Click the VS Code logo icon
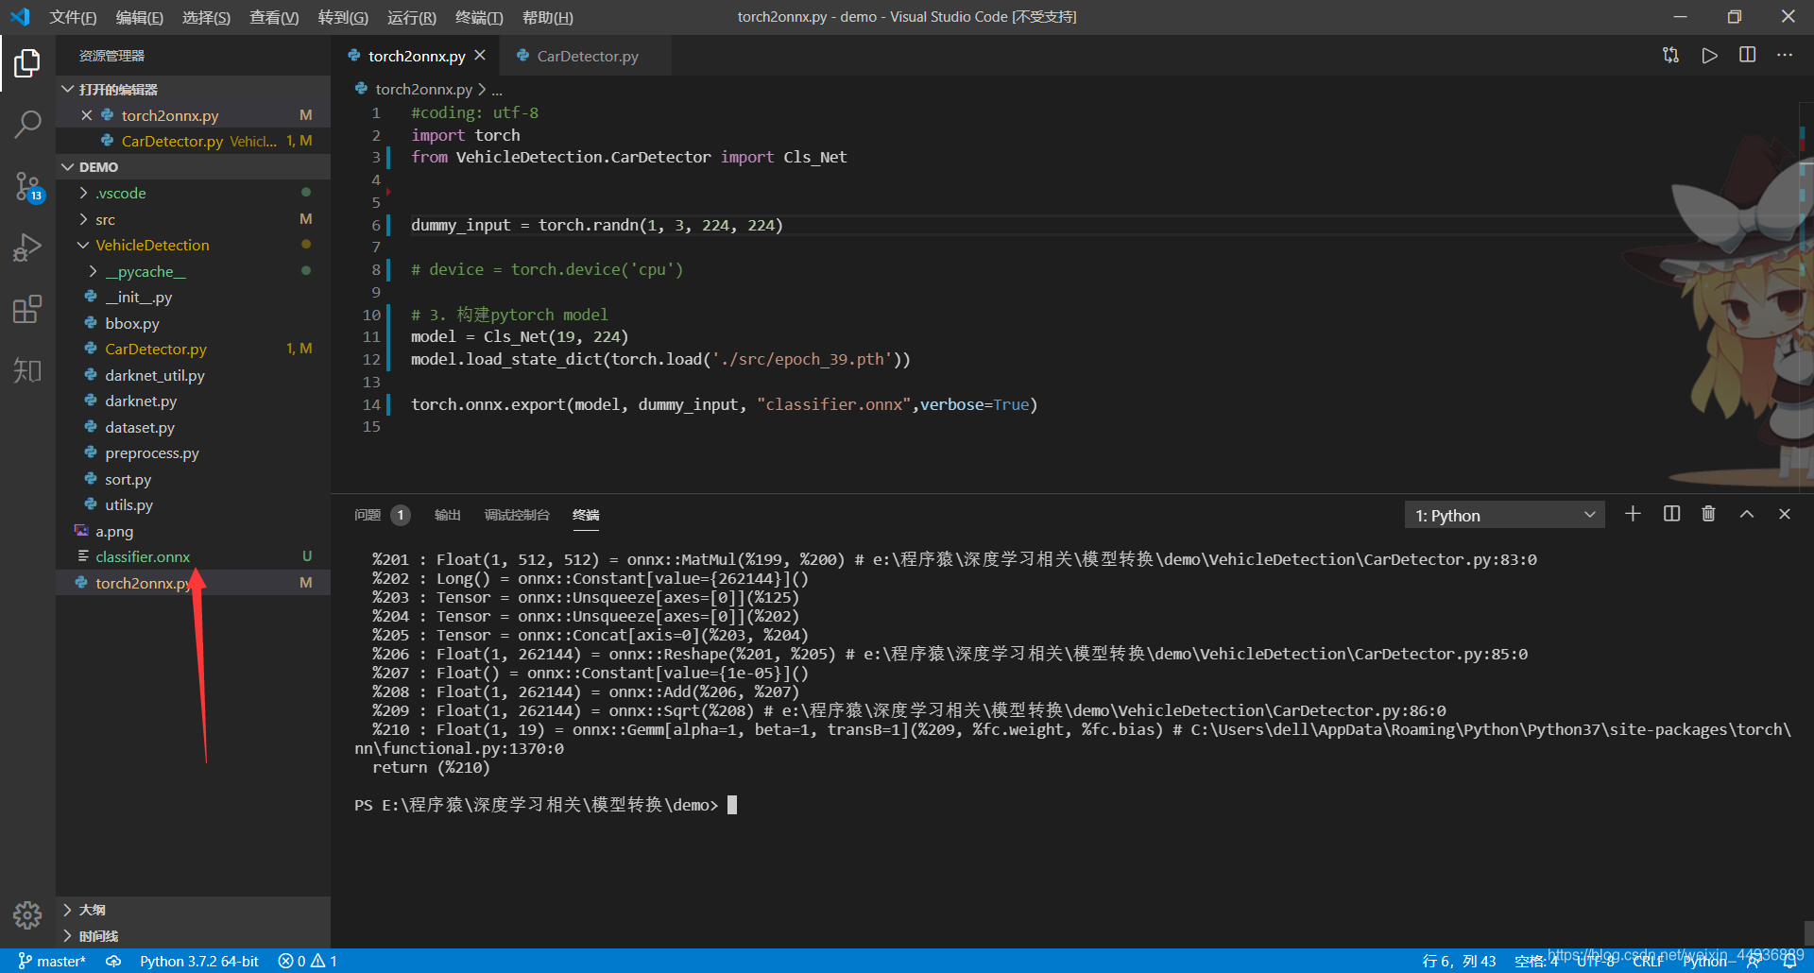 [20, 17]
